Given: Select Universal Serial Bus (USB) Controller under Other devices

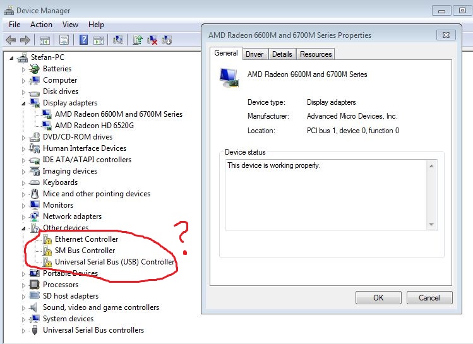Looking at the screenshot, I should coord(115,262).
